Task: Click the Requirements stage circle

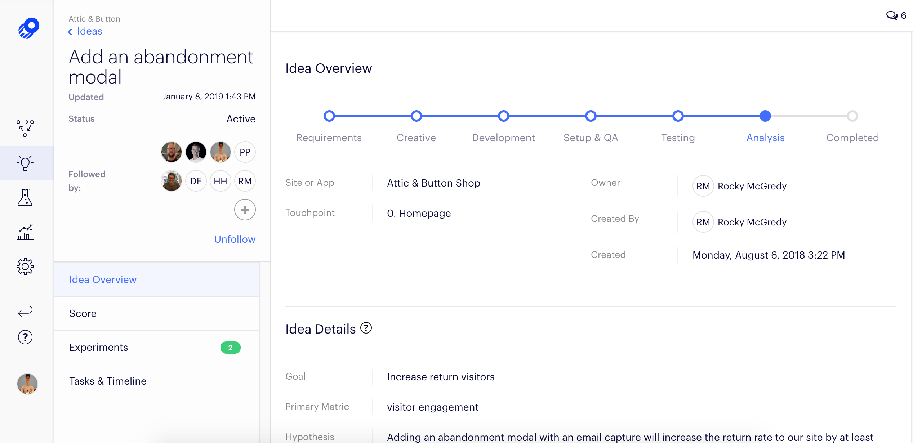Action: [329, 116]
